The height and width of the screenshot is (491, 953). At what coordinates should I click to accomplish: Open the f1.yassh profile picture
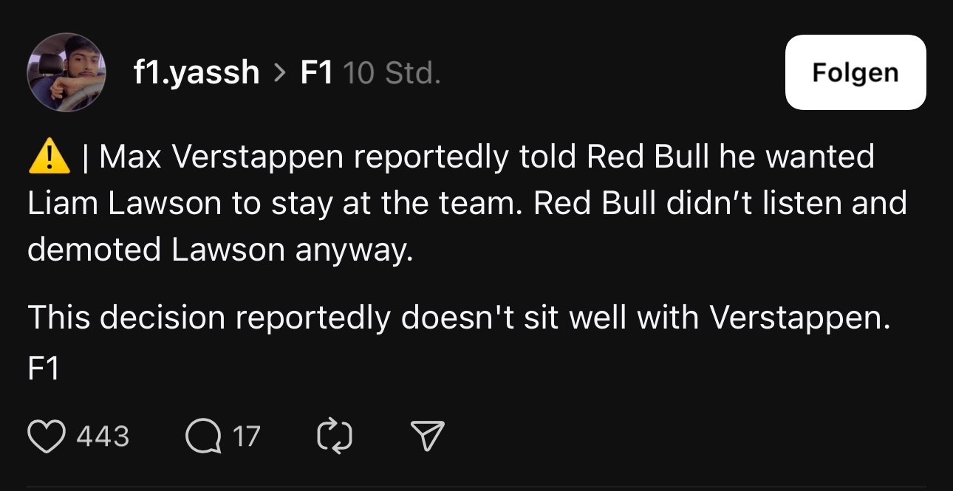tap(66, 72)
